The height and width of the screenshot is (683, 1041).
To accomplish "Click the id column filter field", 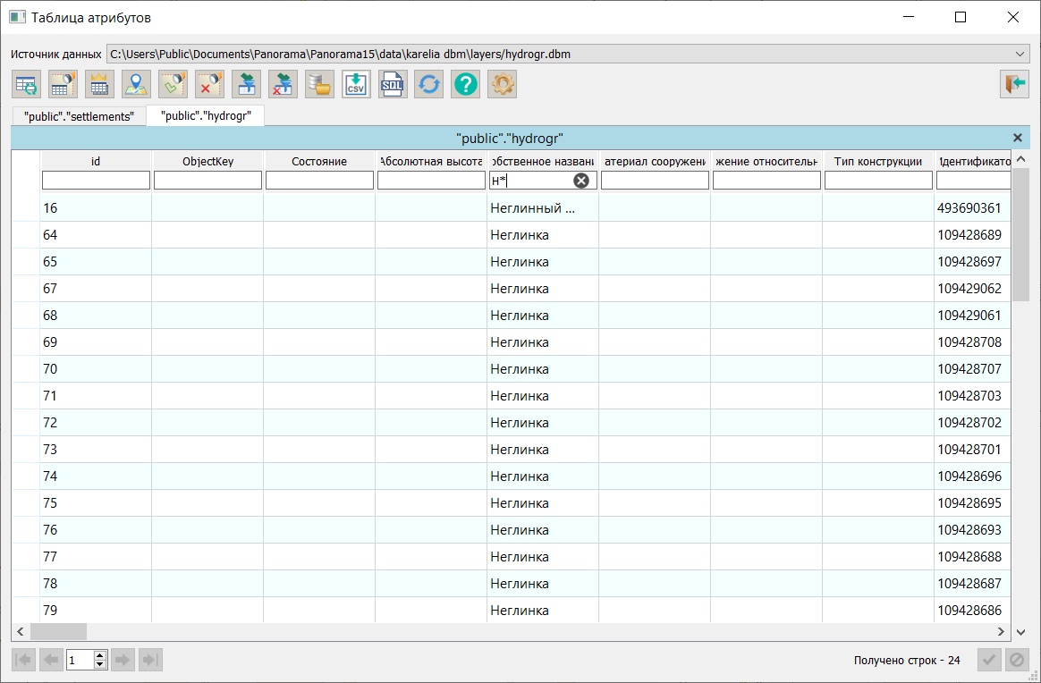I will pos(96,181).
